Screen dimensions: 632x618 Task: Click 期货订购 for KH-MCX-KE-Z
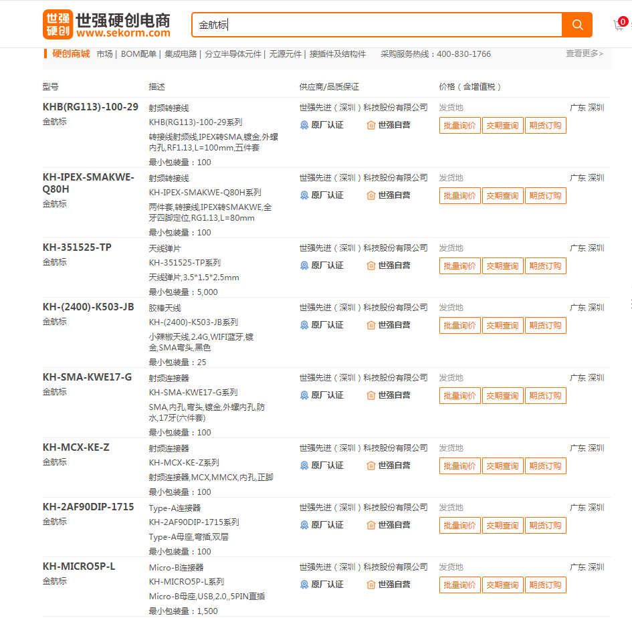(545, 466)
